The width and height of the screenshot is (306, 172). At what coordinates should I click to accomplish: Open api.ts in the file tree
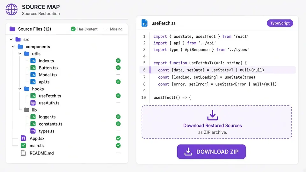[x=44, y=82]
